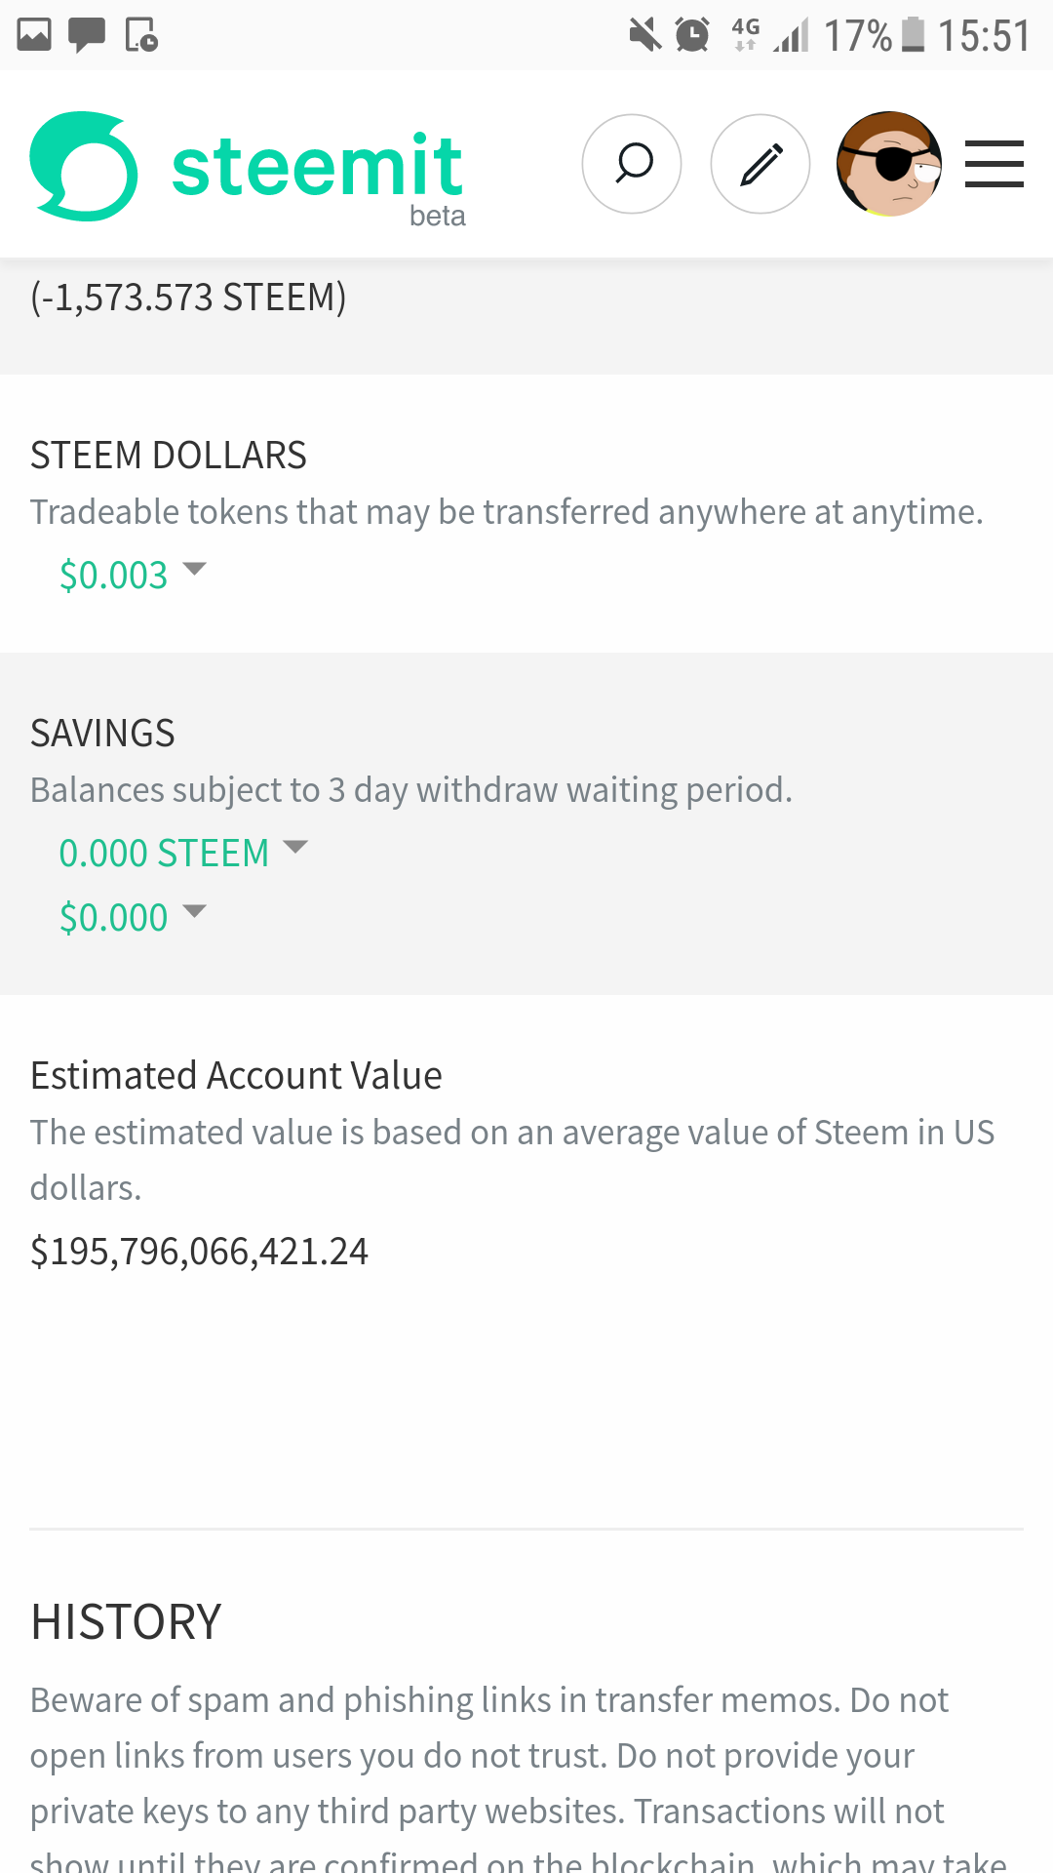Tap the pencil icon to write post

760,164
